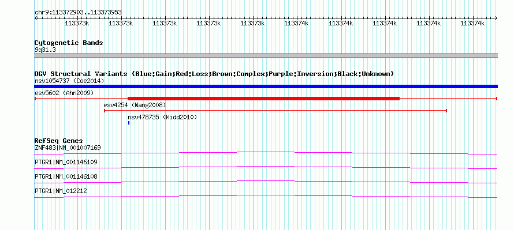Click the esv4254 (Wang2008) label
The width and height of the screenshot is (514, 230).
coord(135,105)
